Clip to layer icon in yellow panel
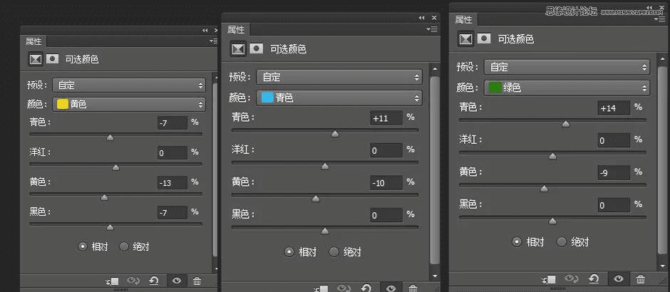This screenshot has width=670, height=292. pos(113,281)
